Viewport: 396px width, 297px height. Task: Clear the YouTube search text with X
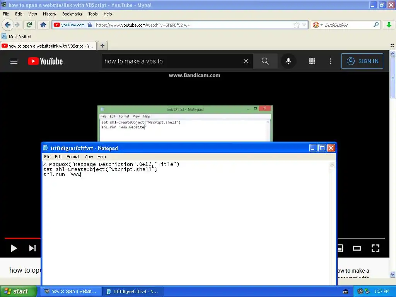[246, 61]
